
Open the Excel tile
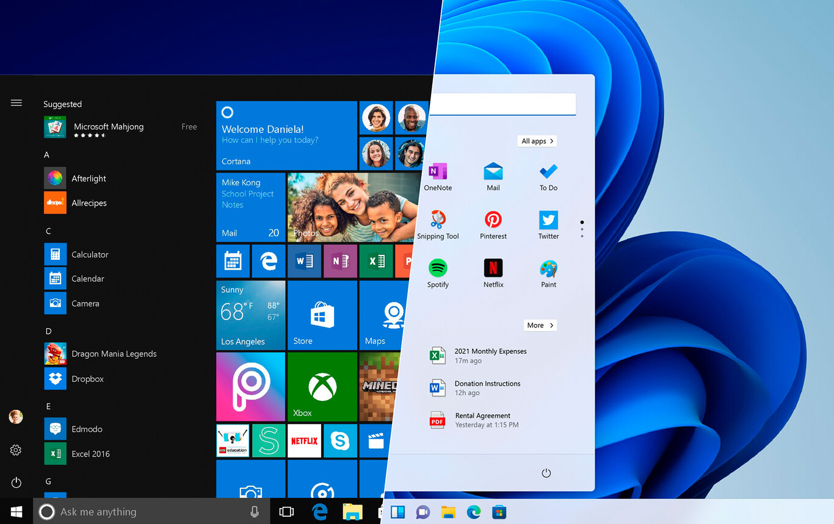pyautogui.click(x=376, y=261)
